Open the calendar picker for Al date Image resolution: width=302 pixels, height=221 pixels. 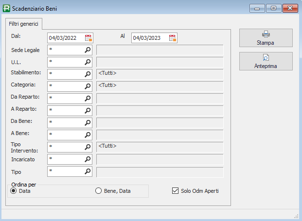[x=173, y=38]
